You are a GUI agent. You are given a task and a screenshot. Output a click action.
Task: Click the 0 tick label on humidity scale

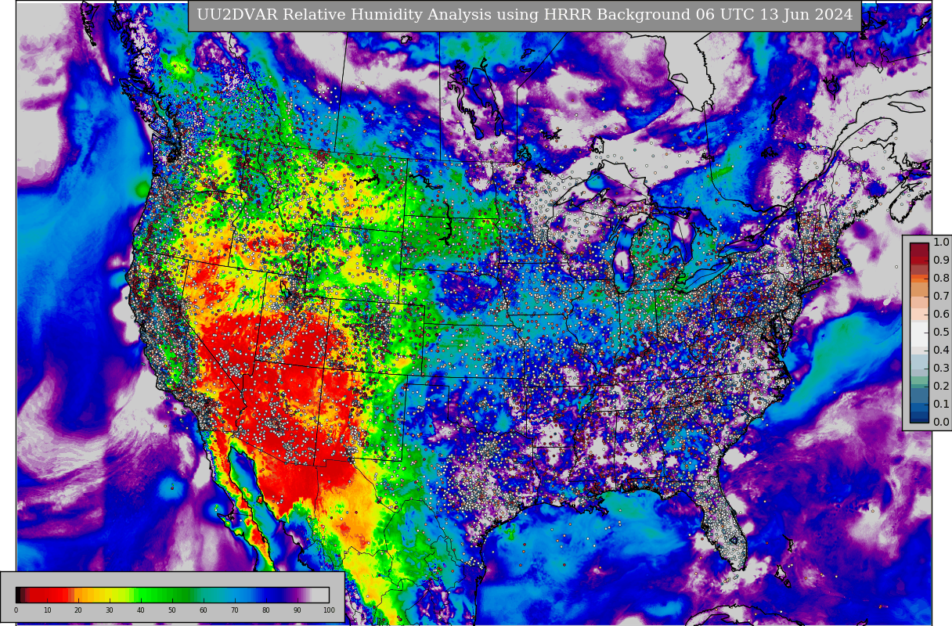16,610
